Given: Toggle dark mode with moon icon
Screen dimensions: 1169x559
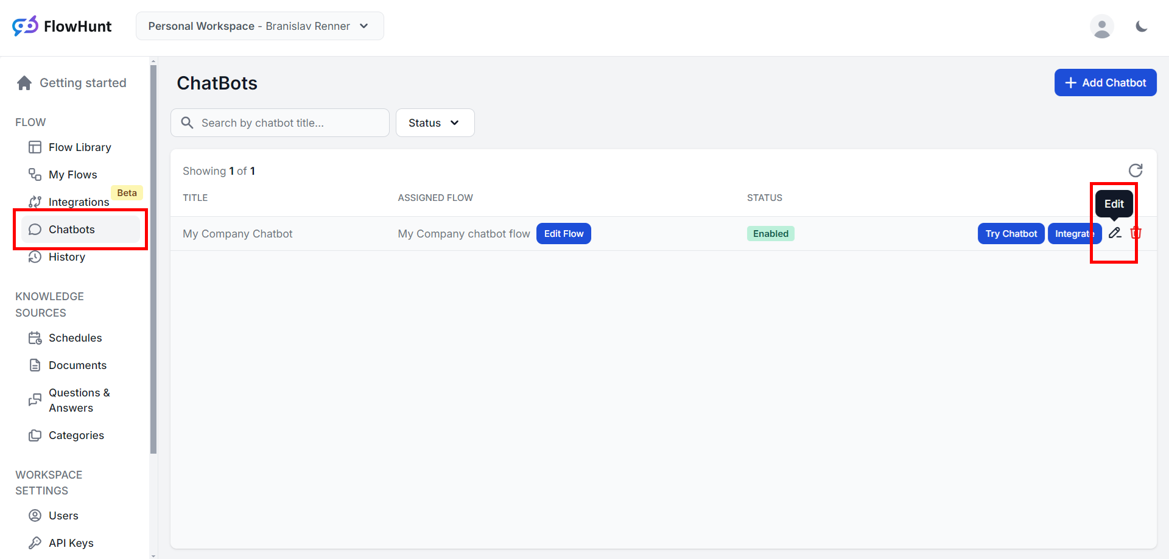Looking at the screenshot, I should [1142, 27].
